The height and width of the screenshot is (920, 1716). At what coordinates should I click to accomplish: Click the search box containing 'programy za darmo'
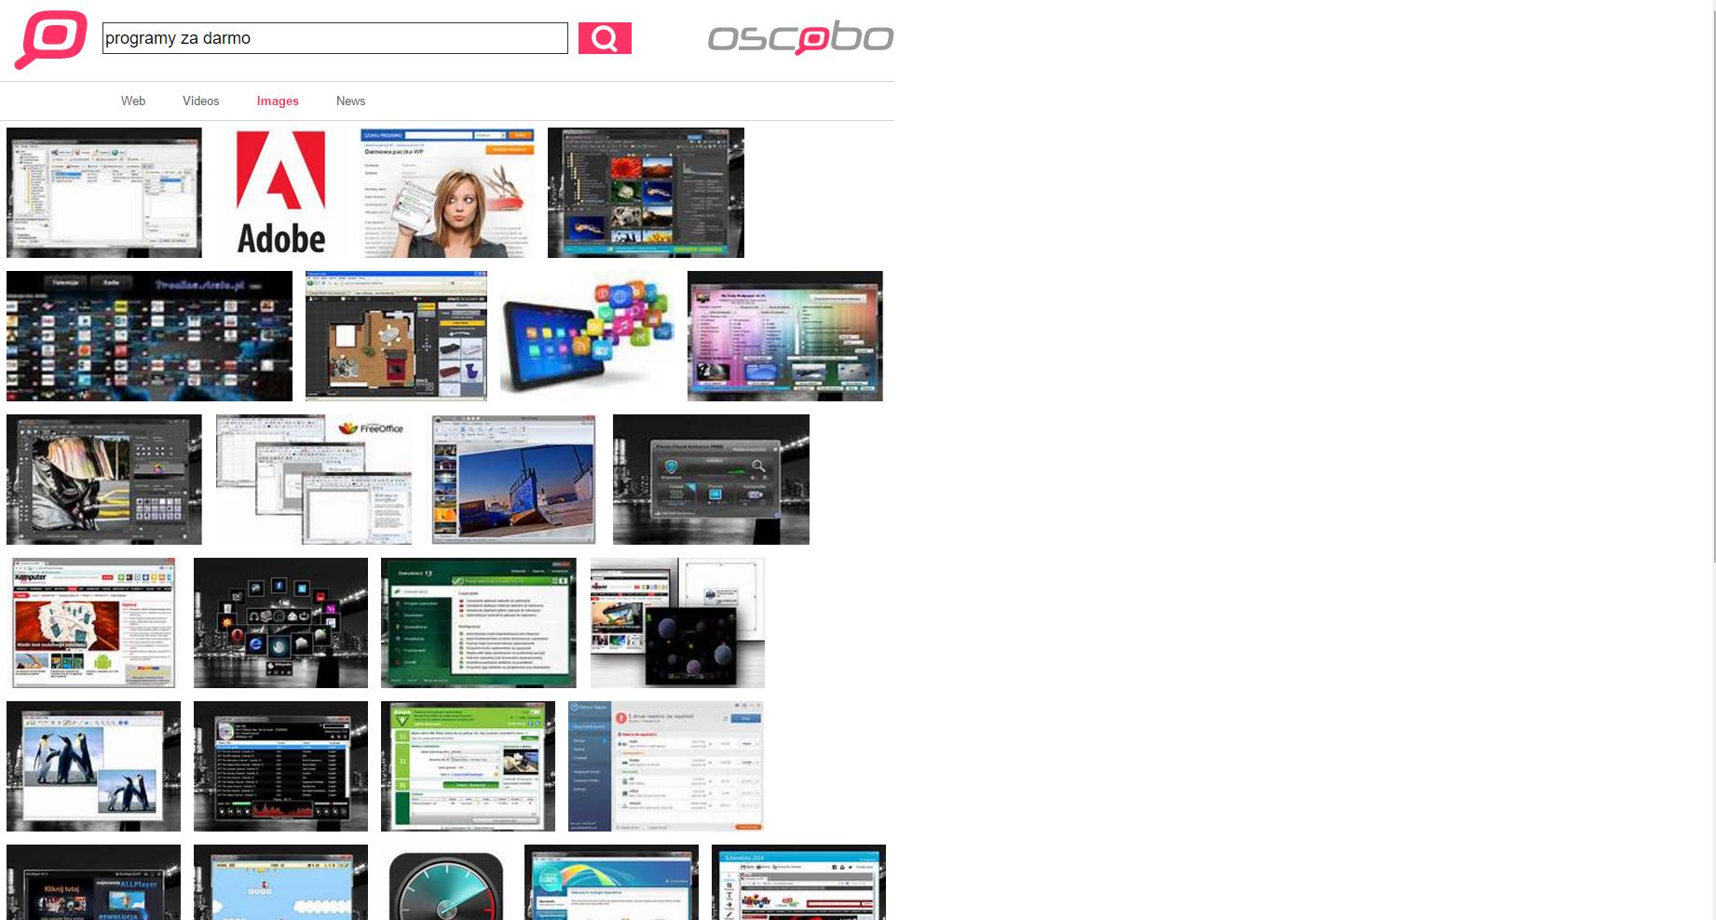click(x=334, y=38)
